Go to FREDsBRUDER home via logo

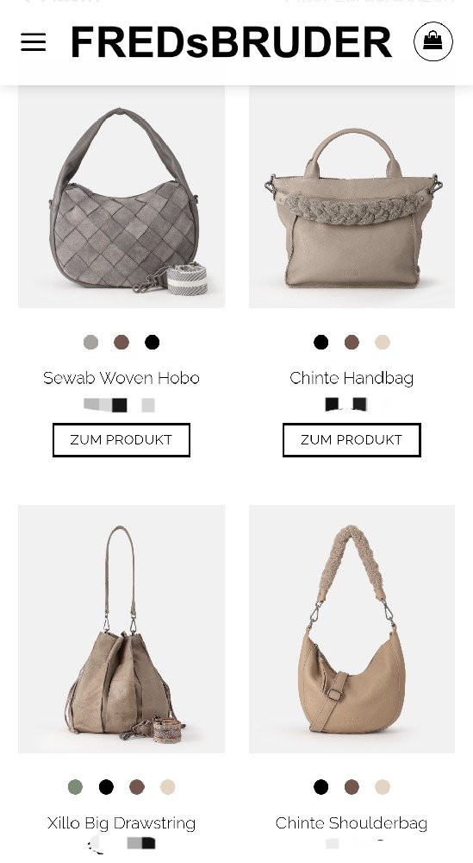[231, 41]
